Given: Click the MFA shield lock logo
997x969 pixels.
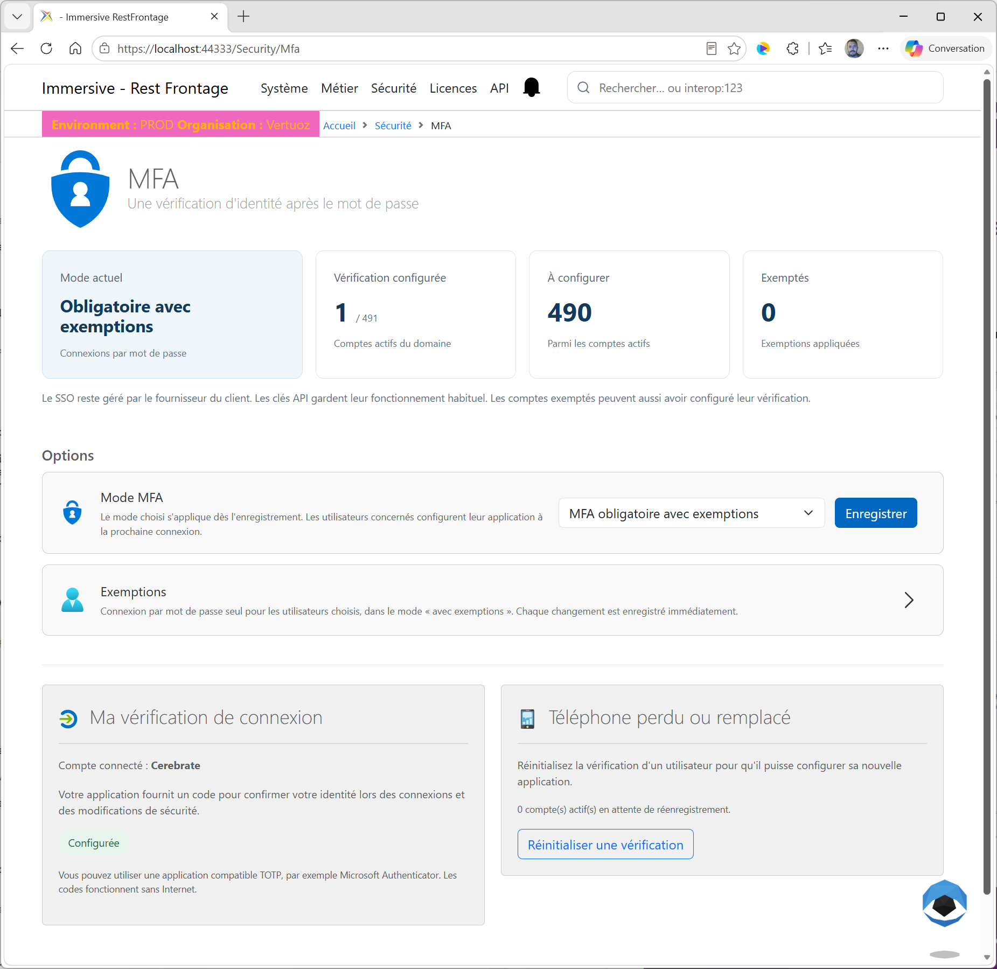Looking at the screenshot, I should point(80,189).
